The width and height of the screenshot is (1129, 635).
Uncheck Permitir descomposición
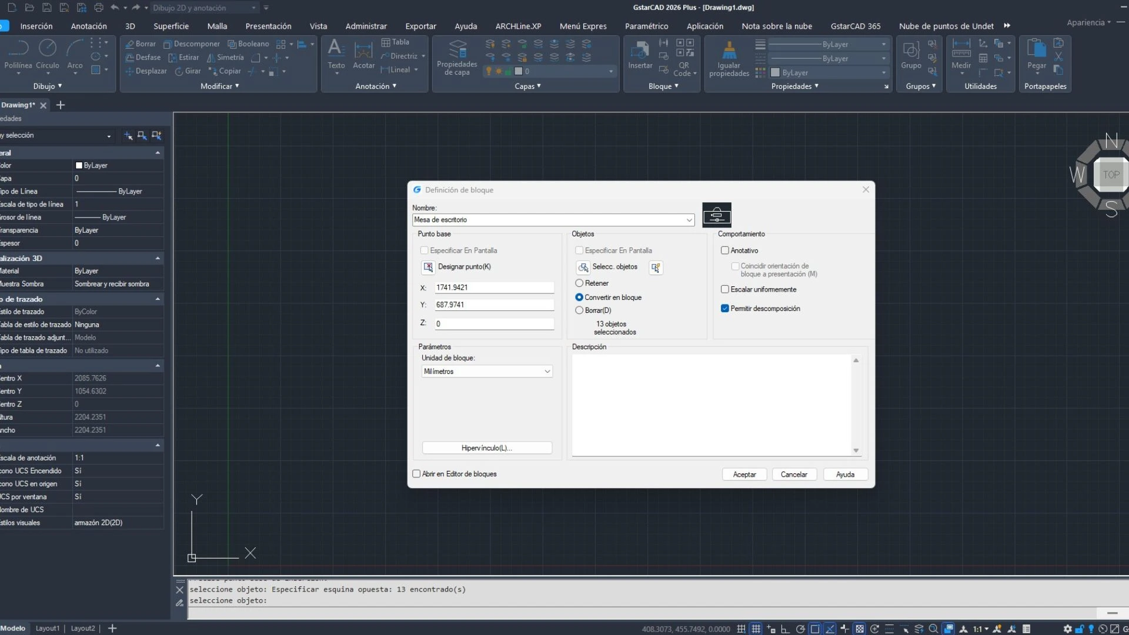tap(725, 308)
